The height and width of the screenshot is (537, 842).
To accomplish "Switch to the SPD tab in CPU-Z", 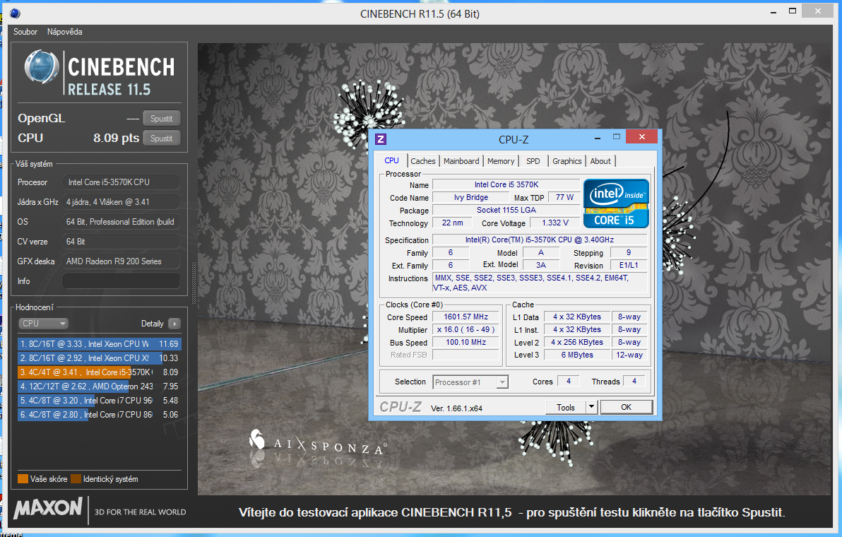I will [533, 161].
